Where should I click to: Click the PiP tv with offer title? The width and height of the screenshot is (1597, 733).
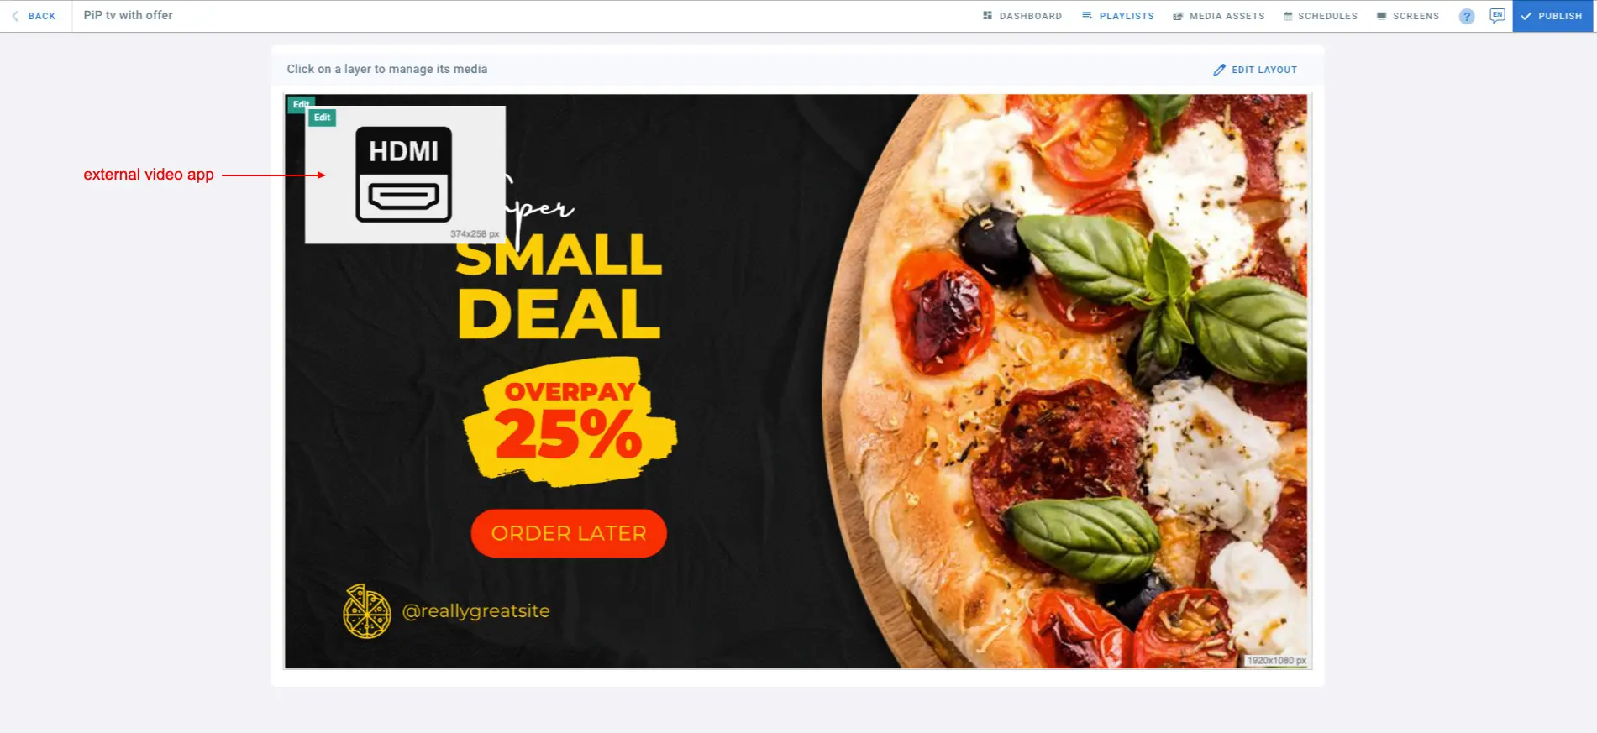(x=128, y=15)
